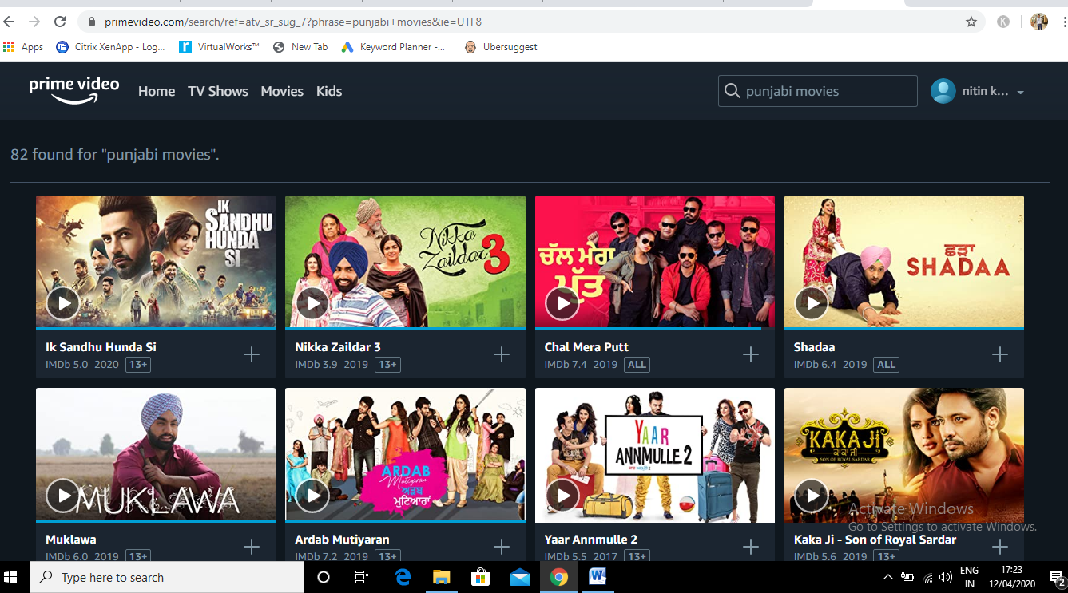1068x593 pixels.
Task: Play Yaar Annmulle 2 movie
Action: click(x=562, y=496)
